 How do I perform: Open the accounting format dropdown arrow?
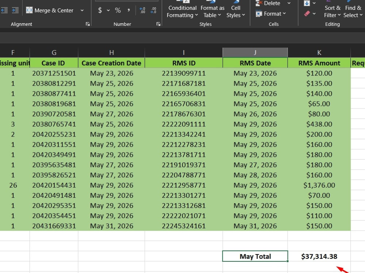point(108,11)
